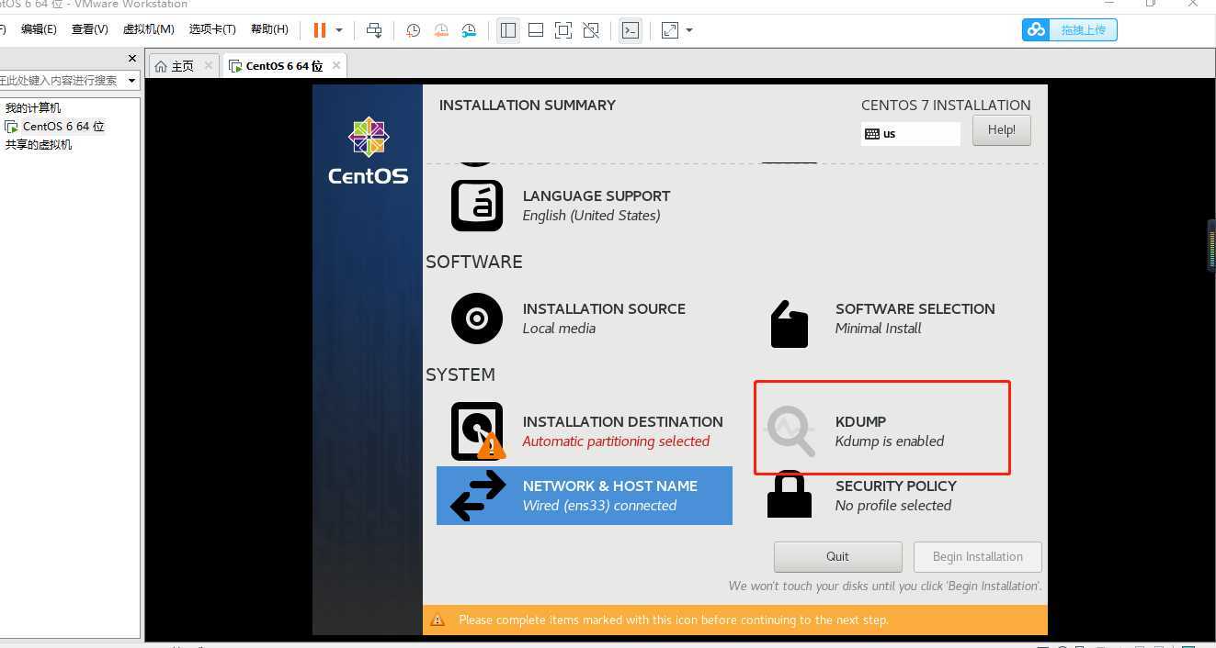The width and height of the screenshot is (1216, 648).
Task: Toggle the thumbnail bar view icon
Action: click(536, 30)
